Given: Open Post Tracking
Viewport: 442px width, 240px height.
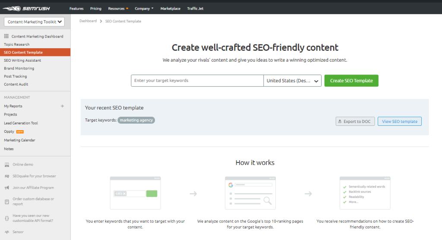Looking at the screenshot, I should (15, 76).
